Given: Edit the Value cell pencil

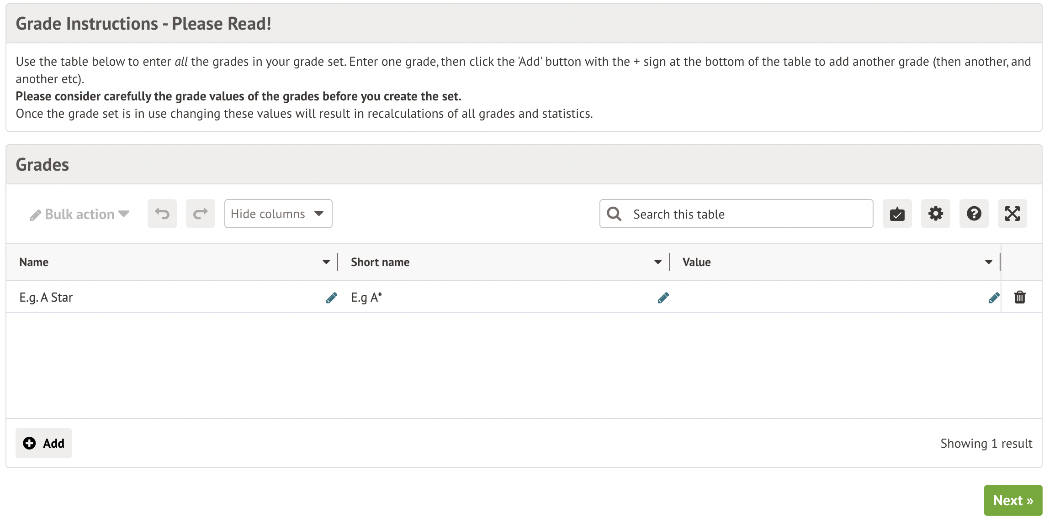Looking at the screenshot, I should click(994, 298).
